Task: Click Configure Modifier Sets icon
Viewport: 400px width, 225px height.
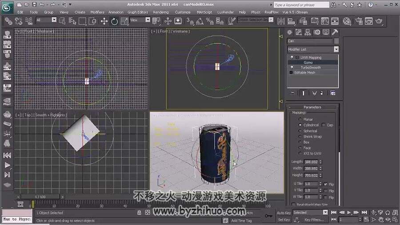Action: [x=333, y=93]
